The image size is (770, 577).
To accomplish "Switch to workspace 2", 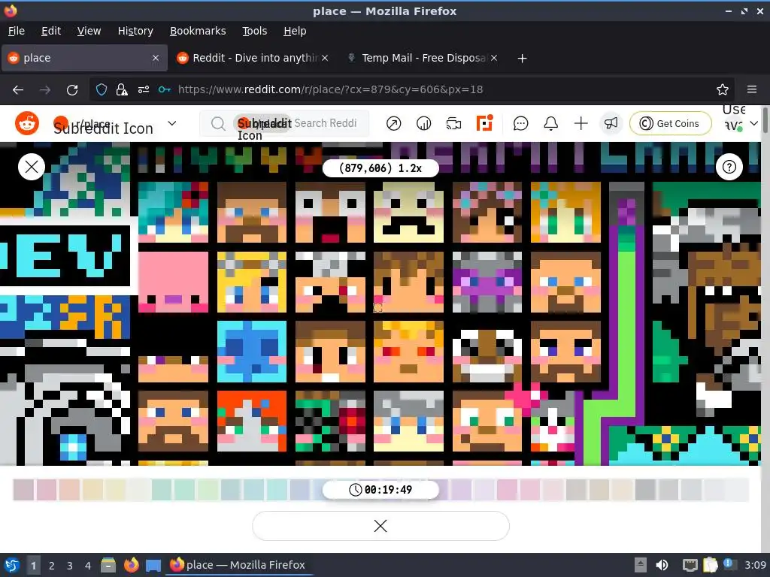I will click(52, 566).
